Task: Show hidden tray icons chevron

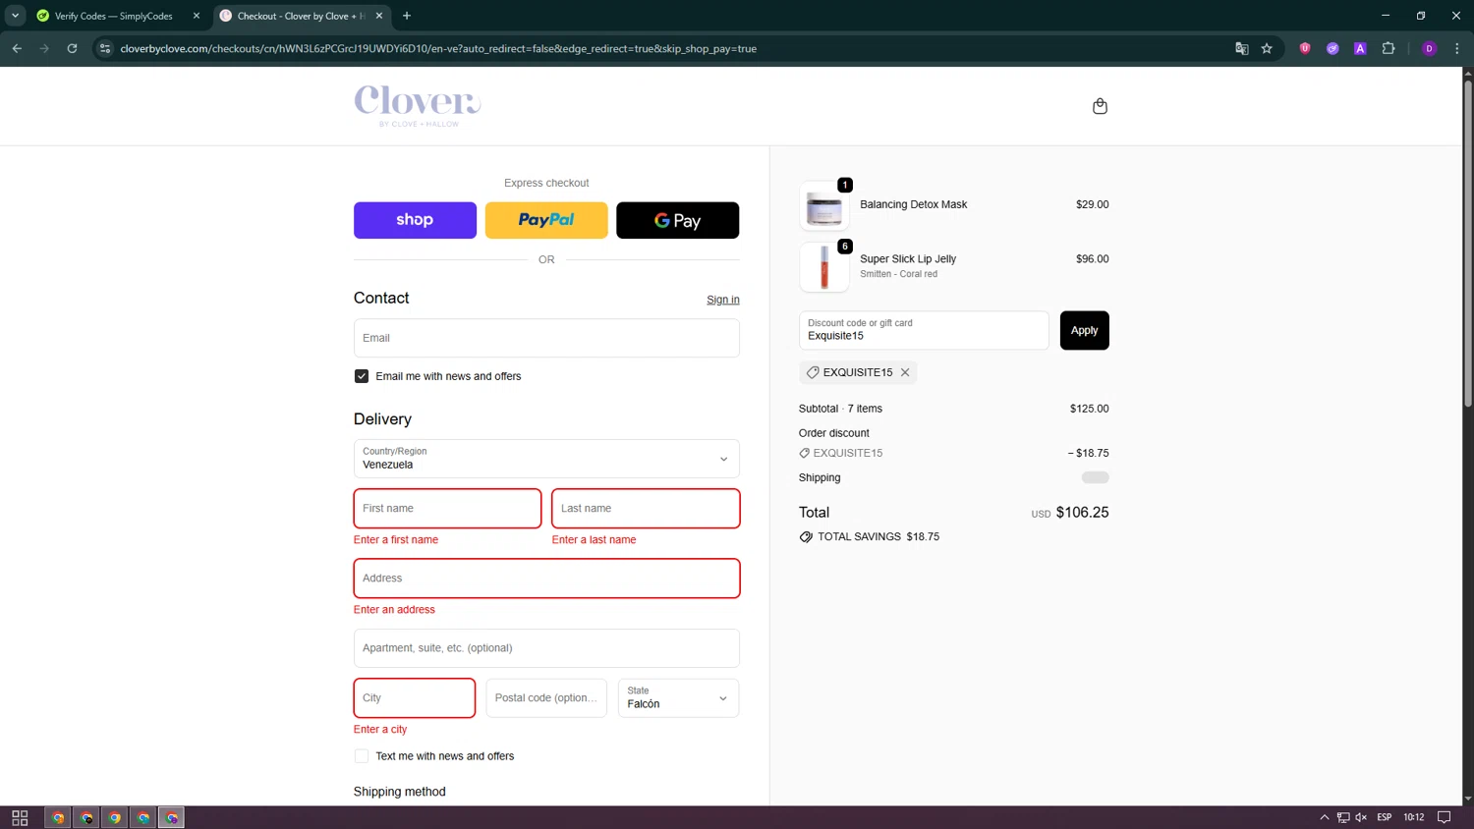Action: (1325, 817)
